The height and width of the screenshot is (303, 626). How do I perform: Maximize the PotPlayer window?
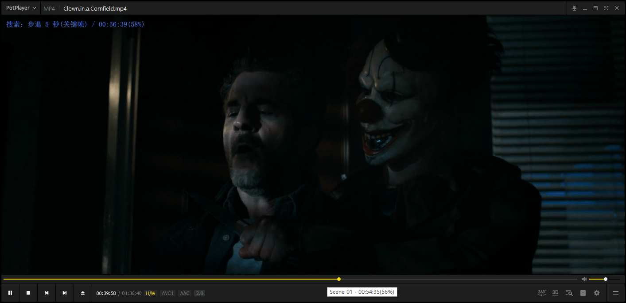596,8
